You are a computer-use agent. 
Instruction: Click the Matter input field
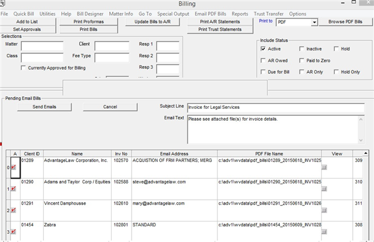point(42,45)
